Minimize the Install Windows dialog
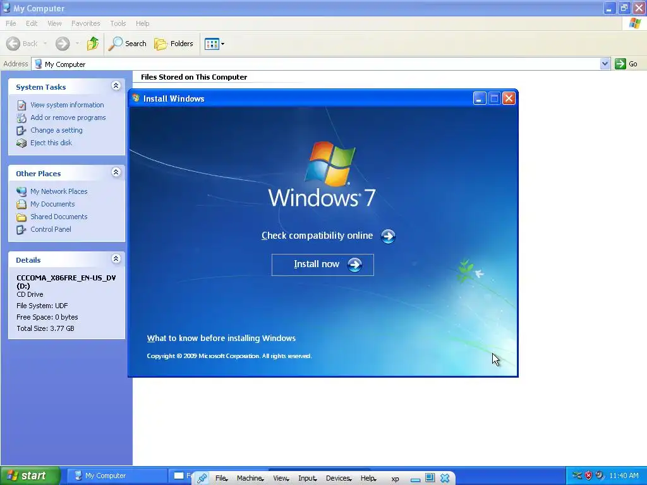 coord(480,99)
